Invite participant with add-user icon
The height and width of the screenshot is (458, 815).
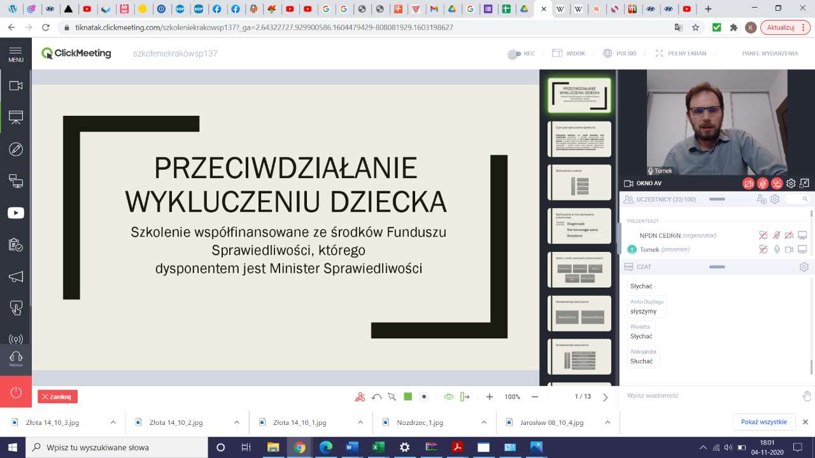(x=761, y=199)
